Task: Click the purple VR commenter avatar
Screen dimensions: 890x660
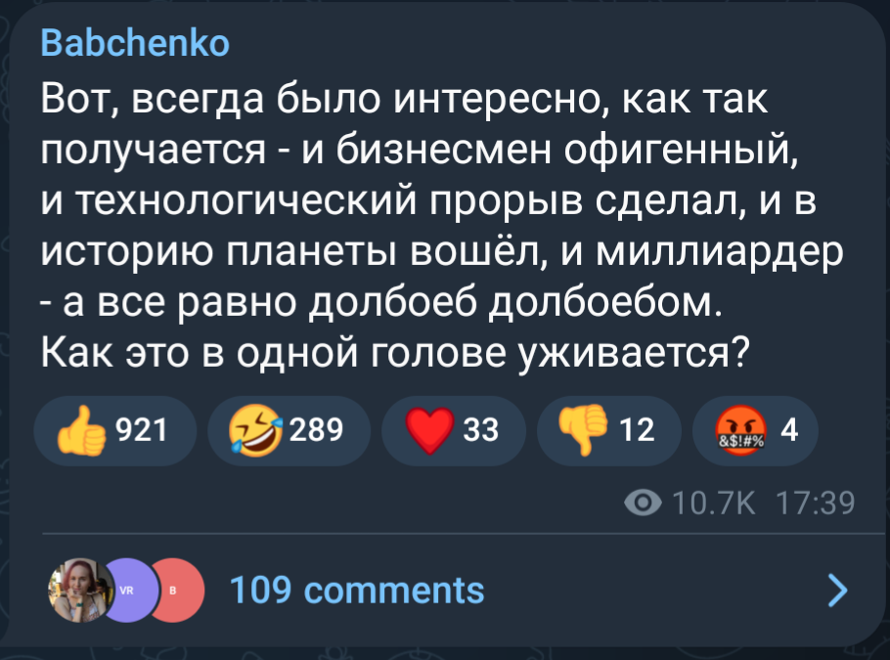Action: point(127,590)
